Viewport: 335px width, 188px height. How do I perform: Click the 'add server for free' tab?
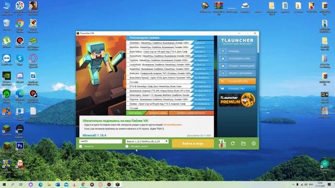coord(191,113)
